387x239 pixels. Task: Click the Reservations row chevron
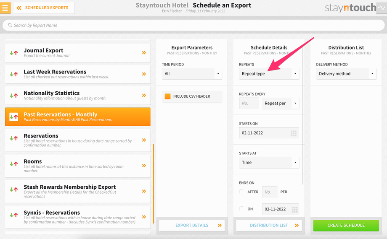coord(144,140)
